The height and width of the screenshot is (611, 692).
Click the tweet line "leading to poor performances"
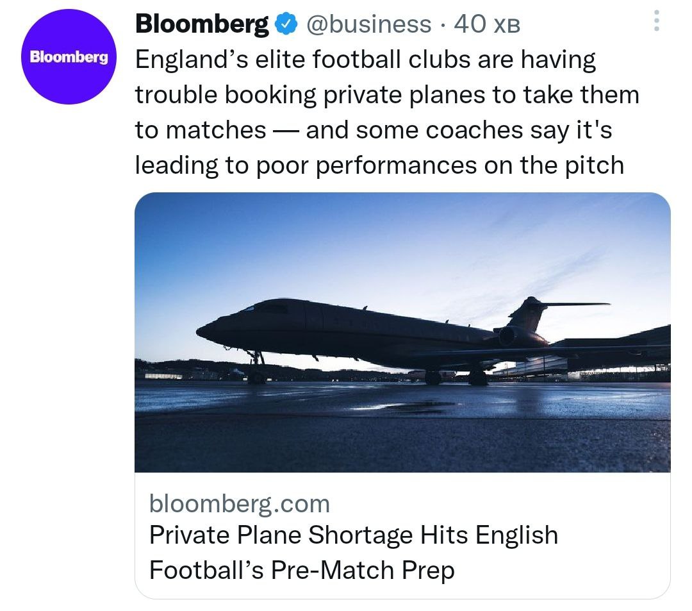(x=379, y=165)
